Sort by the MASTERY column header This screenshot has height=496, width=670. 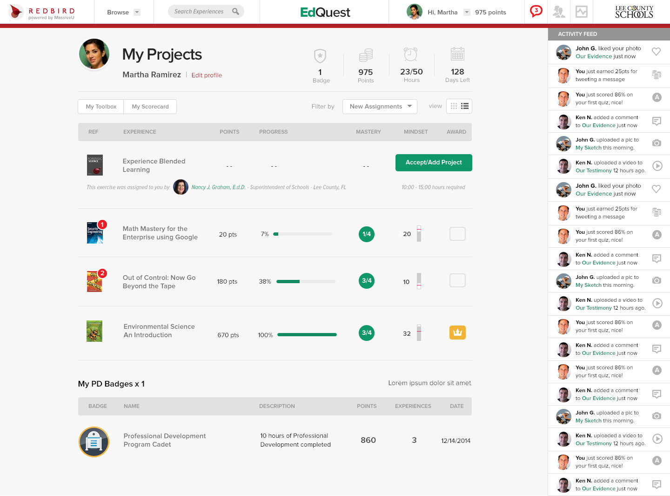point(368,132)
